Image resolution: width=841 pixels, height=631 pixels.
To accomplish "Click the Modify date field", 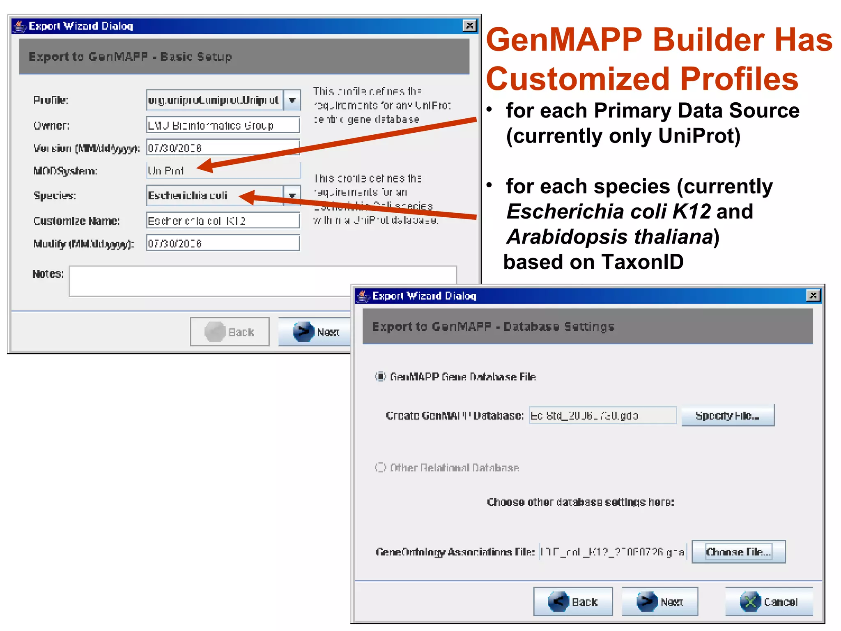I will tap(223, 243).
